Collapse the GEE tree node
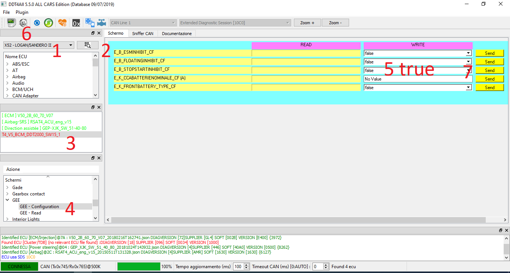Image resolution: width=510 pixels, height=273 pixels. (x=7, y=200)
